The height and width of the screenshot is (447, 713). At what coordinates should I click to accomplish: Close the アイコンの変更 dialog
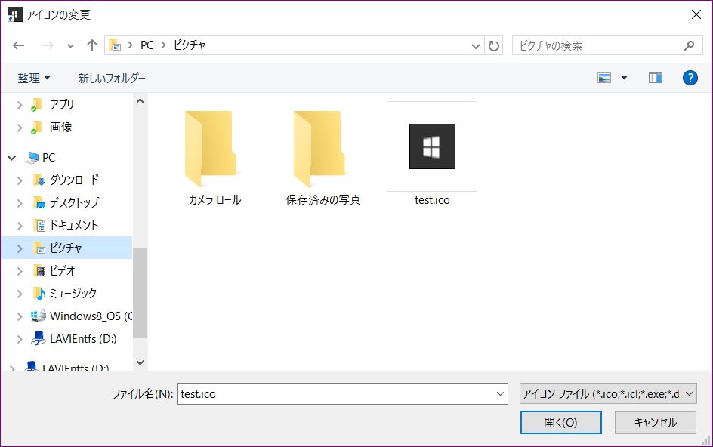click(x=696, y=14)
